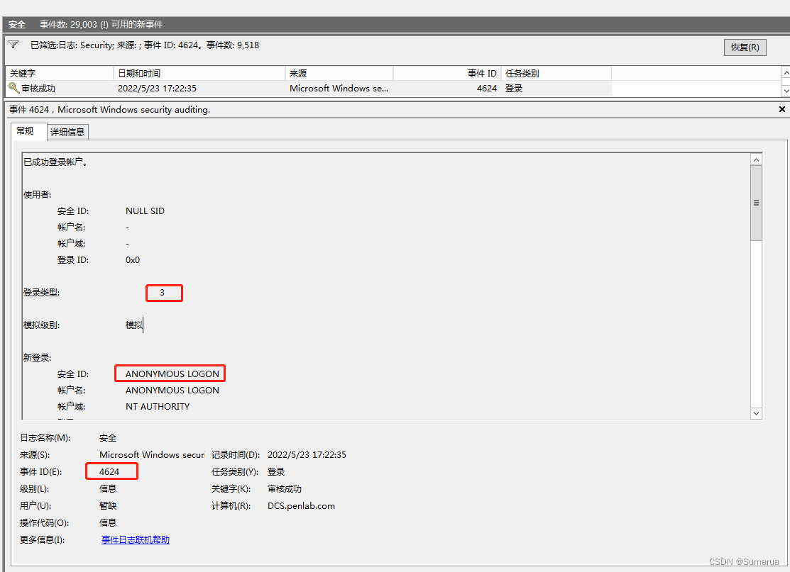Click the 登录 task category cell in list
Image resolution: width=790 pixels, height=572 pixels.
pyautogui.click(x=514, y=88)
